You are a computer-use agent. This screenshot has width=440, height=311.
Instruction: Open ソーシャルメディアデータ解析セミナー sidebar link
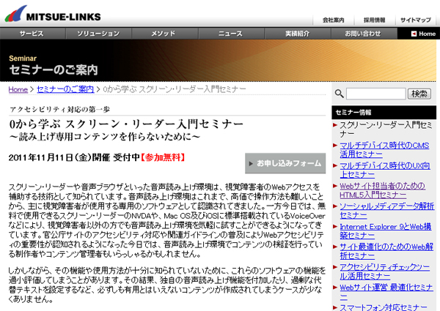pyautogui.click(x=386, y=211)
